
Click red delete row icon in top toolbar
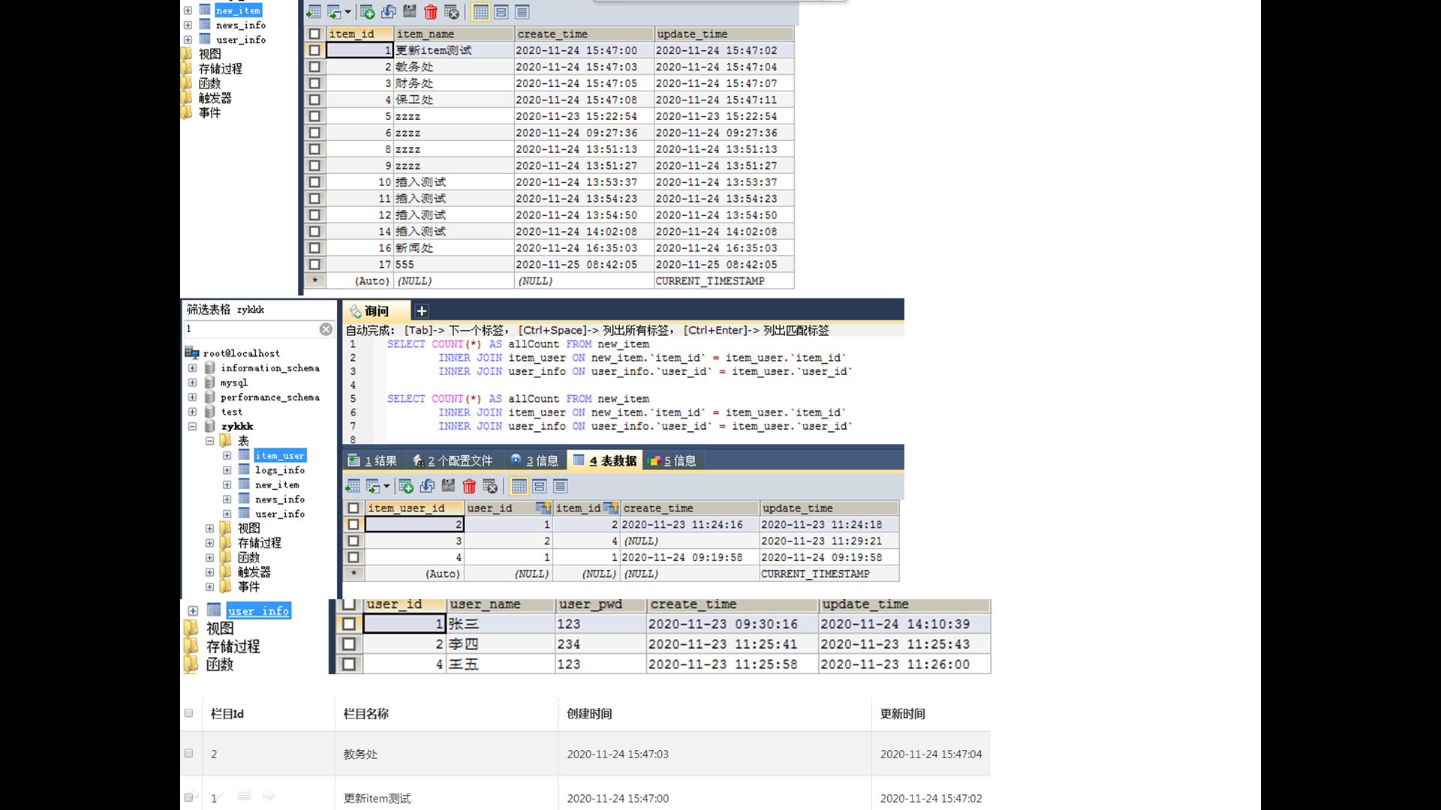[x=430, y=12]
